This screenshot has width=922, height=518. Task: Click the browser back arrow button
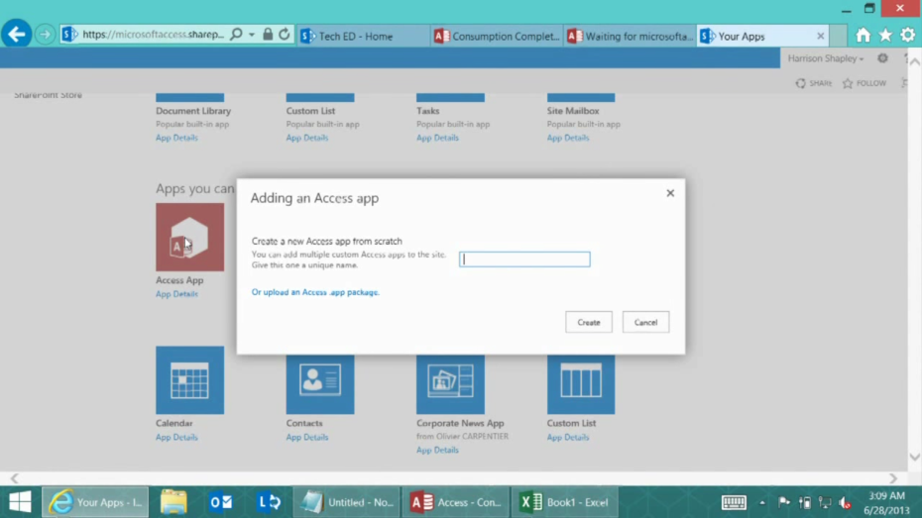(17, 35)
